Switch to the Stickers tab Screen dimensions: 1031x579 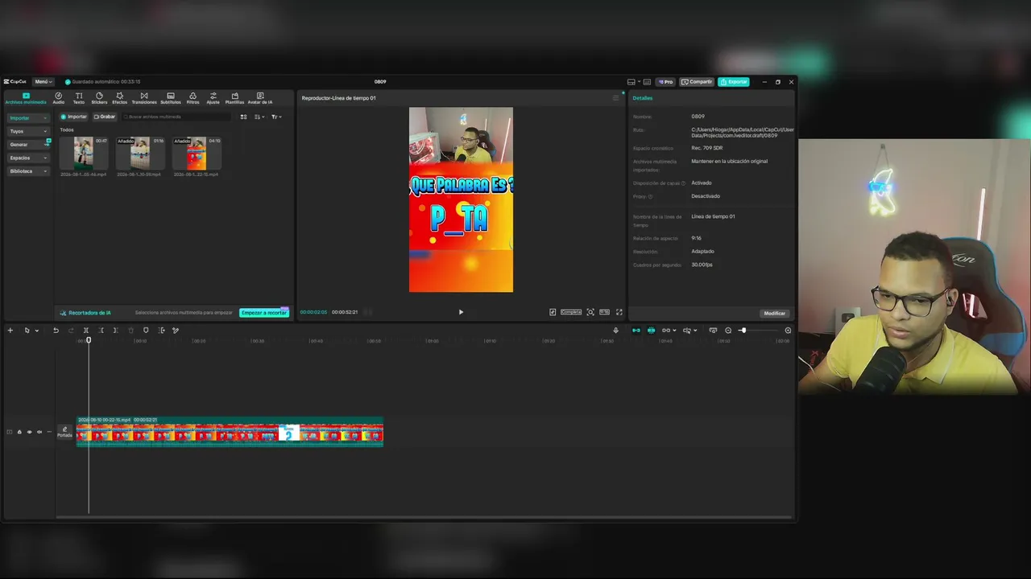tap(99, 98)
